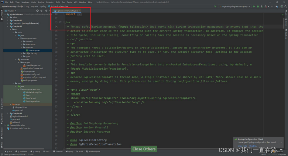
Task: Collapse all nodes in Project panel
Action: coord(41,11)
